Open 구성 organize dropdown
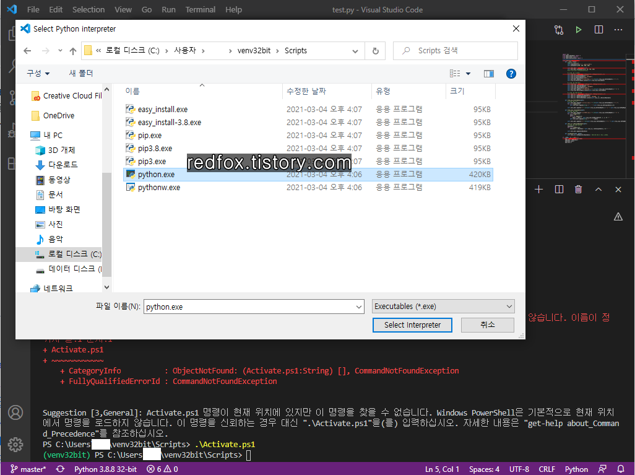This screenshot has height=475, width=635. point(38,73)
